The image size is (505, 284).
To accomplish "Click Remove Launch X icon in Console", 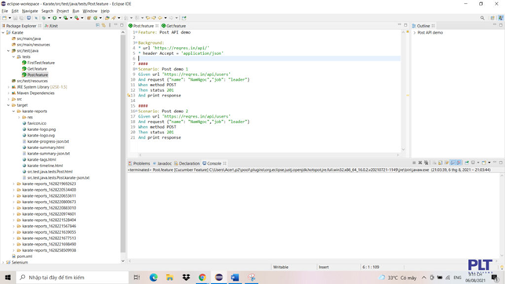I will pyautogui.click(x=420, y=163).
